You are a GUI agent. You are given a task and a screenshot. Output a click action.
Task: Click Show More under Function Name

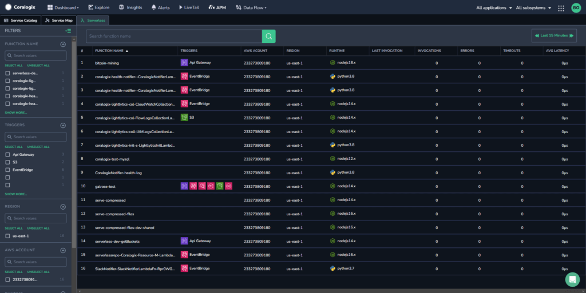click(x=15, y=113)
